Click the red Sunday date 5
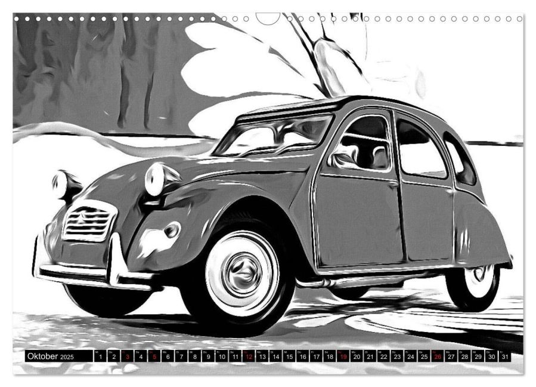536x387 pixels. 154,357
